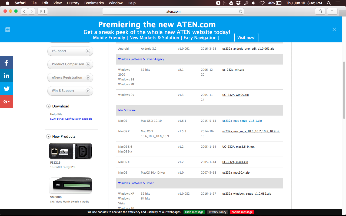Open the eSupport sidebar button
Screen dimensions: 346x216
coord(70,51)
